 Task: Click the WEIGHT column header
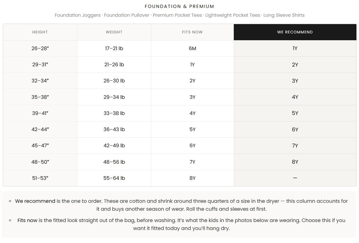(x=114, y=32)
